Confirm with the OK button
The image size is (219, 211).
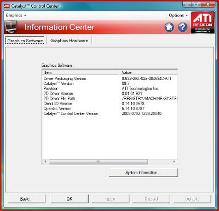click(x=70, y=199)
